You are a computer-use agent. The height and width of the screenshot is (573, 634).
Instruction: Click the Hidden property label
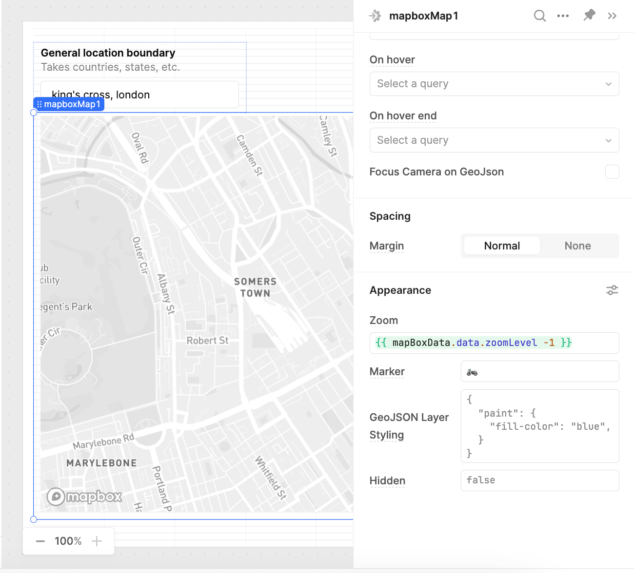pyautogui.click(x=387, y=481)
